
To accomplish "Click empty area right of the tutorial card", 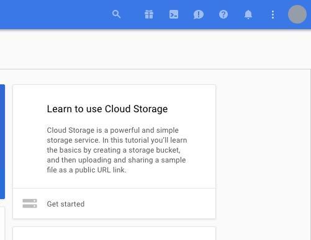I will click(x=263, y=152).
